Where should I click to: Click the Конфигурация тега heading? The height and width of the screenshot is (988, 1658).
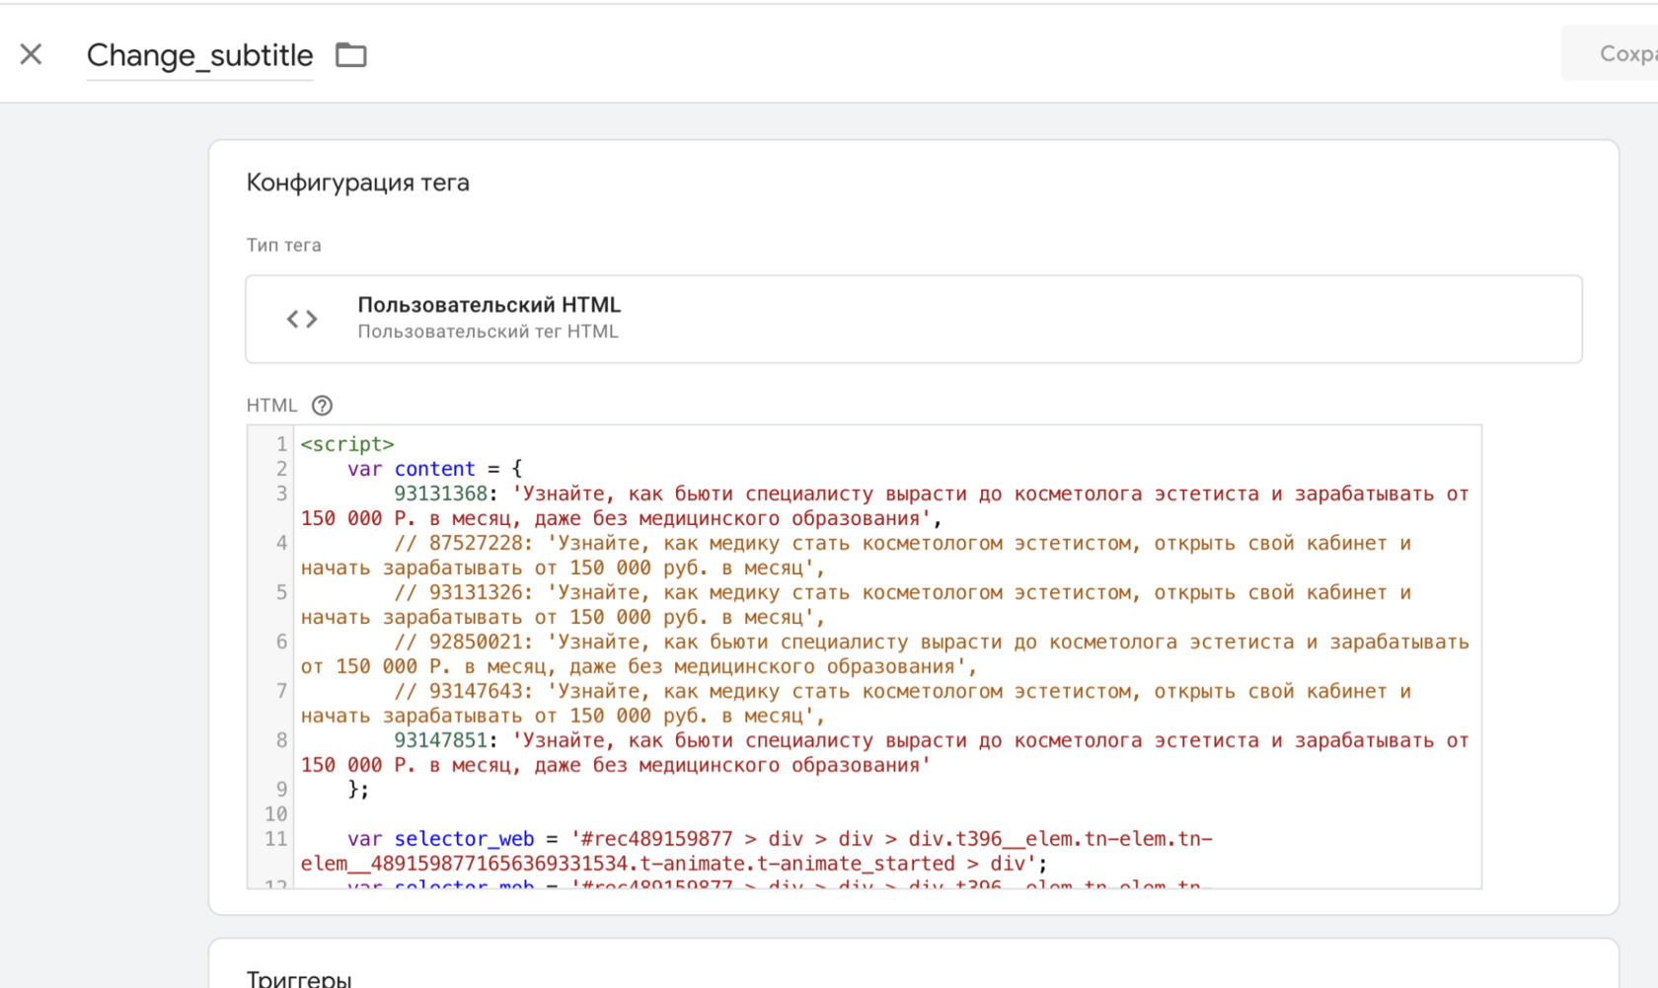357,183
